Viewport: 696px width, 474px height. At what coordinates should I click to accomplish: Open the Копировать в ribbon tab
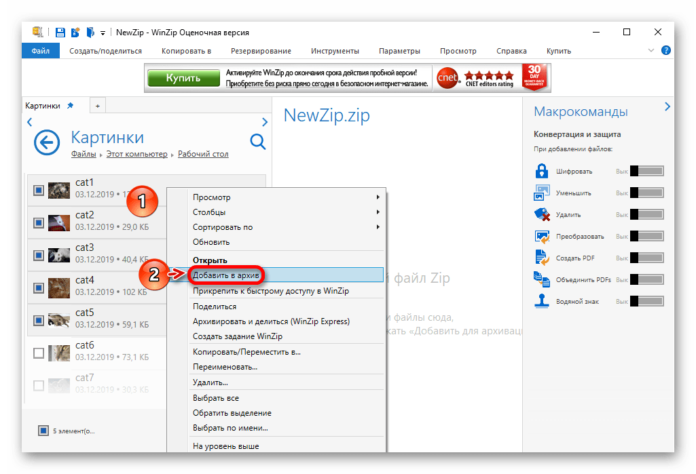pos(187,51)
